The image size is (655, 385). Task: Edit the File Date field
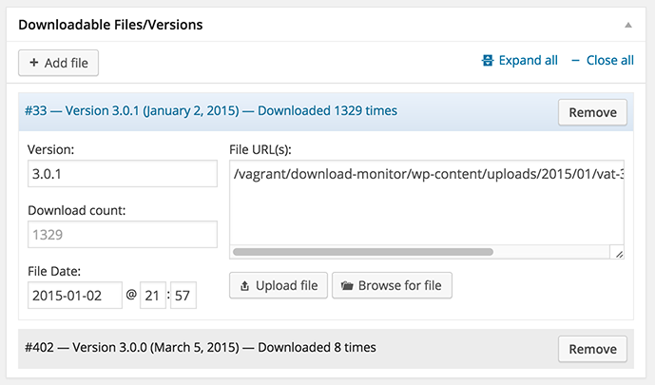(x=75, y=295)
